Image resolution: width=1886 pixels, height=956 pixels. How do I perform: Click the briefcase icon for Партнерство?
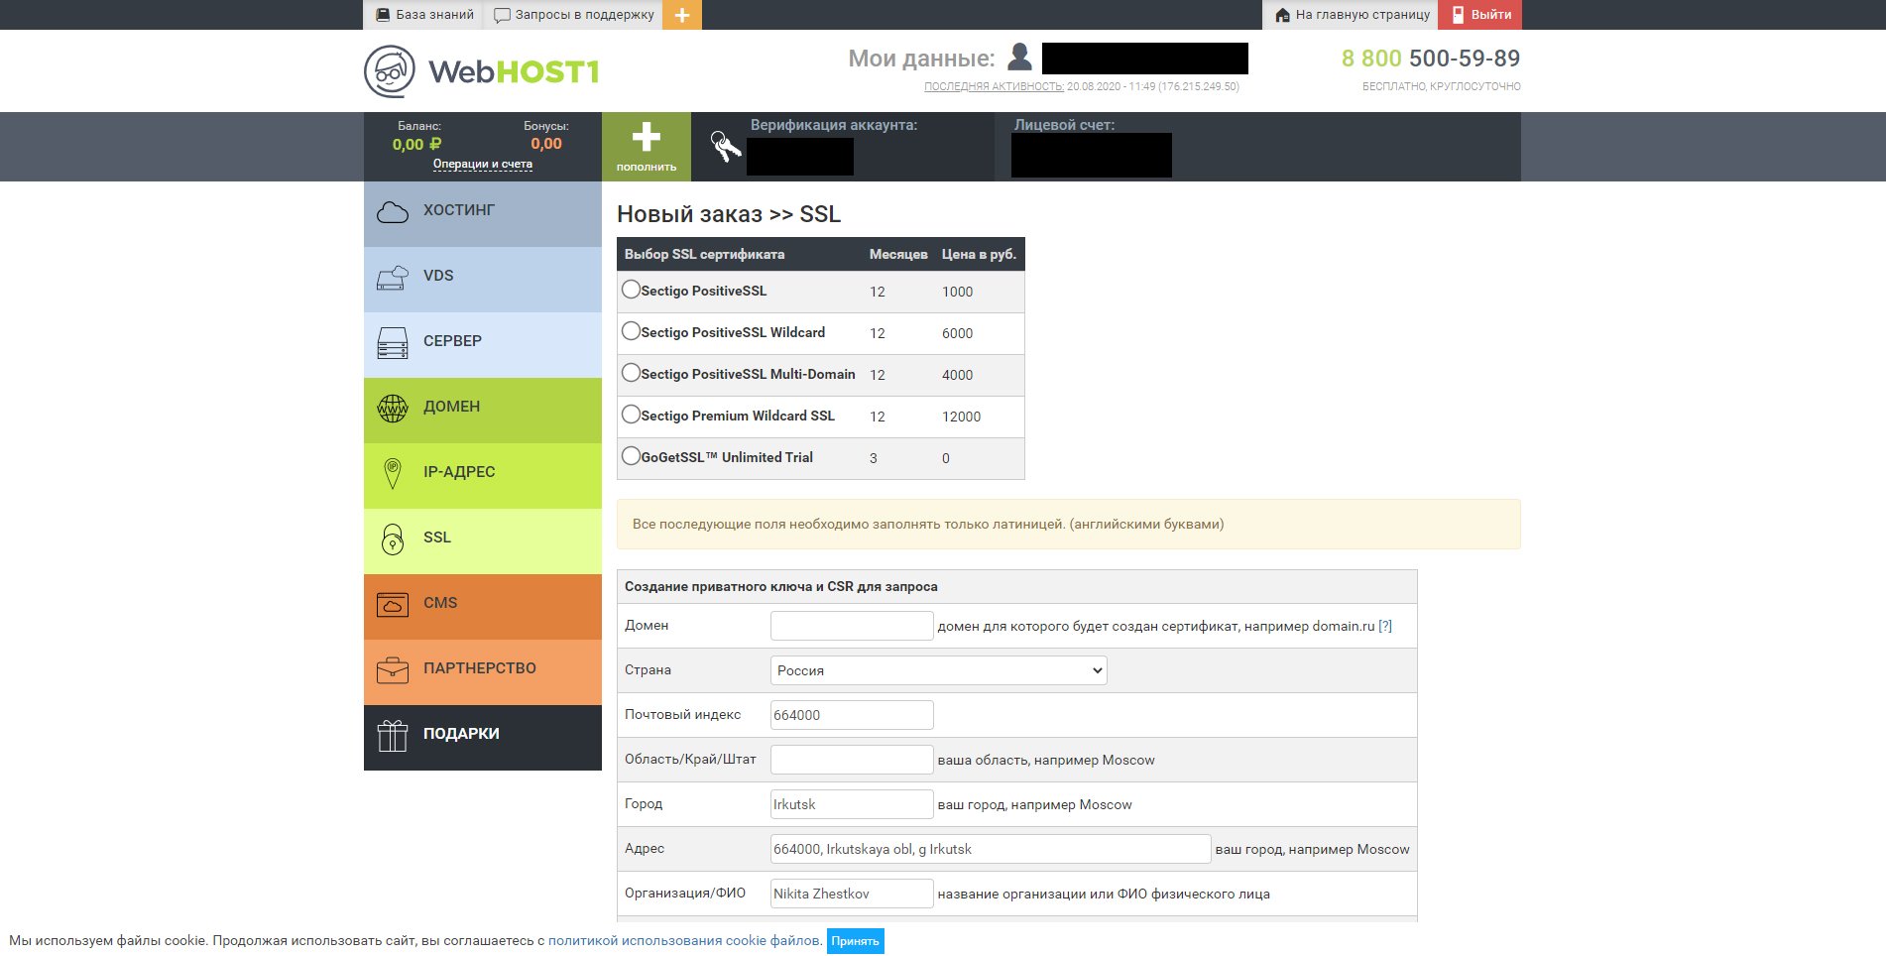393,670
